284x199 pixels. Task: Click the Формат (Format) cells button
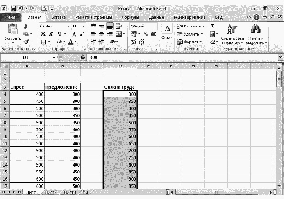(x=190, y=42)
